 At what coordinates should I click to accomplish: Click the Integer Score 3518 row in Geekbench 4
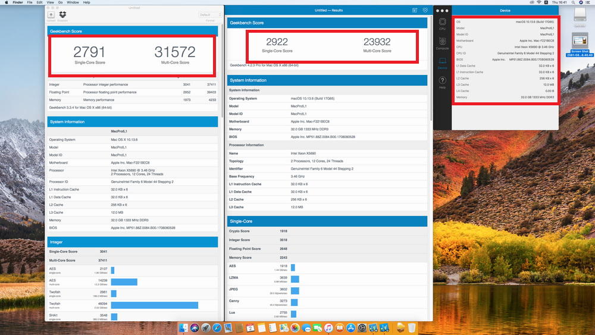pos(327,240)
